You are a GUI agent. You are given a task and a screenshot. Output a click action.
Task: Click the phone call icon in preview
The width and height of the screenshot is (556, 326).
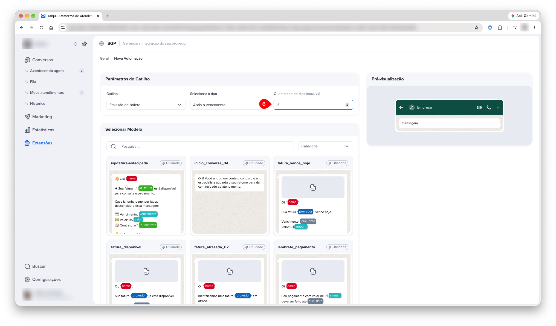(x=489, y=107)
